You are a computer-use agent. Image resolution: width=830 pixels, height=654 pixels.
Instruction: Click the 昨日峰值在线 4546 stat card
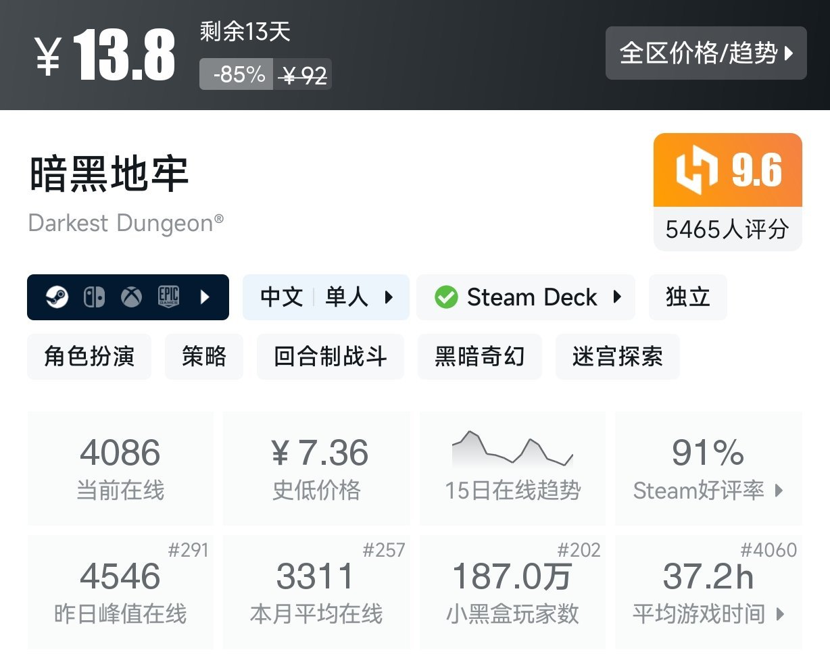point(120,593)
